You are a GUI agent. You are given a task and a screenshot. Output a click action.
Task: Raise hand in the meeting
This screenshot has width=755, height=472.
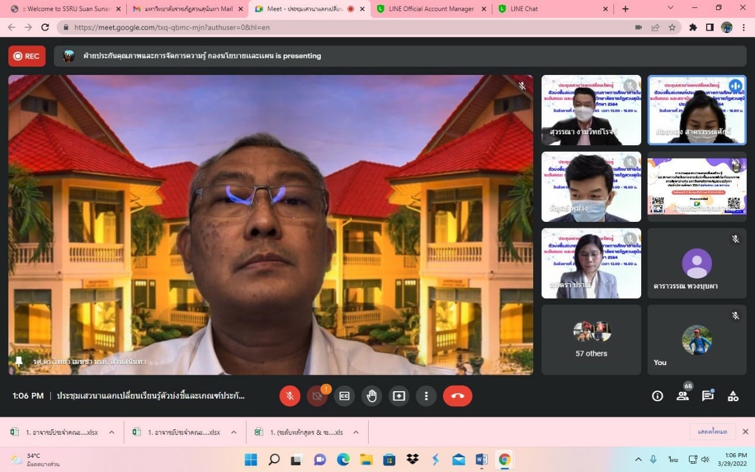pyautogui.click(x=372, y=396)
